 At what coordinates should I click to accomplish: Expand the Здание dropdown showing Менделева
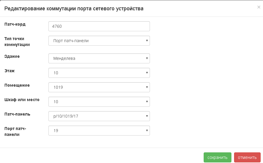(99, 58)
